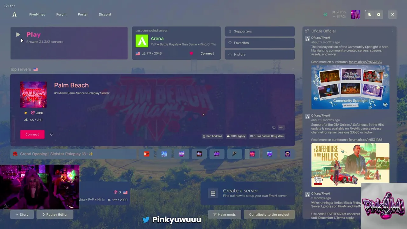
Task: Click the History clock icon
Action: click(230, 54)
